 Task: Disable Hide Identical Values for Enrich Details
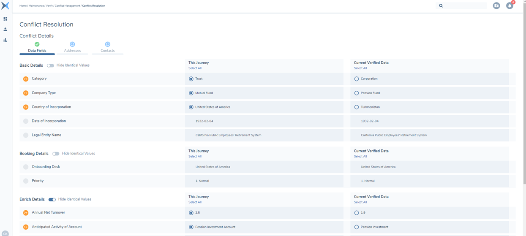point(52,199)
